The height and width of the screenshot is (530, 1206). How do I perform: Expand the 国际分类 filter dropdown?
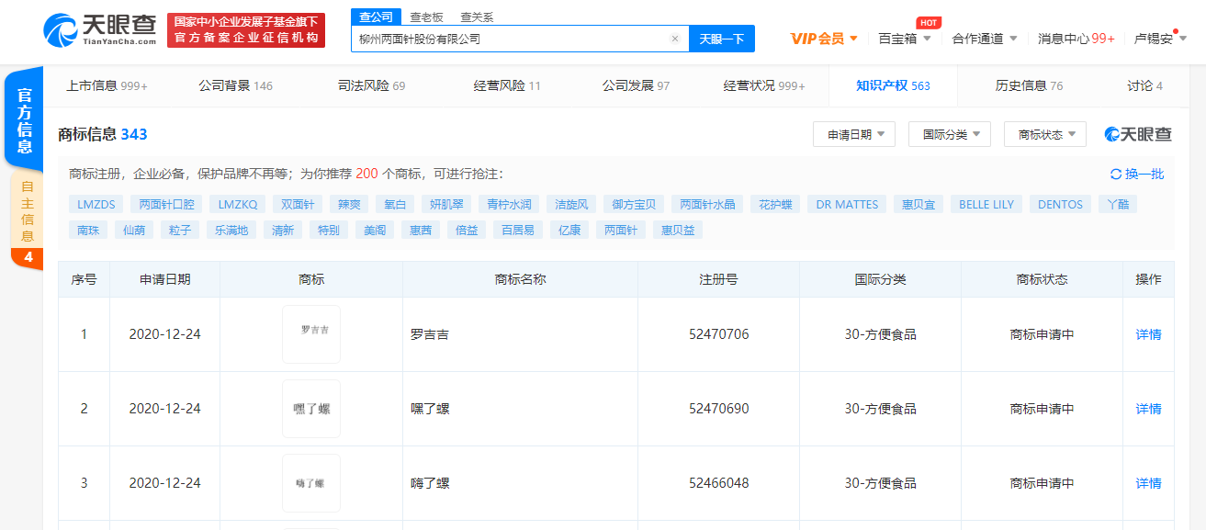[x=950, y=134]
